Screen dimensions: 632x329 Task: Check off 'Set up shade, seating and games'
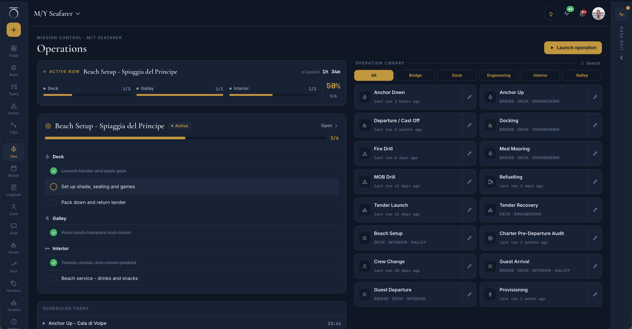54,186
